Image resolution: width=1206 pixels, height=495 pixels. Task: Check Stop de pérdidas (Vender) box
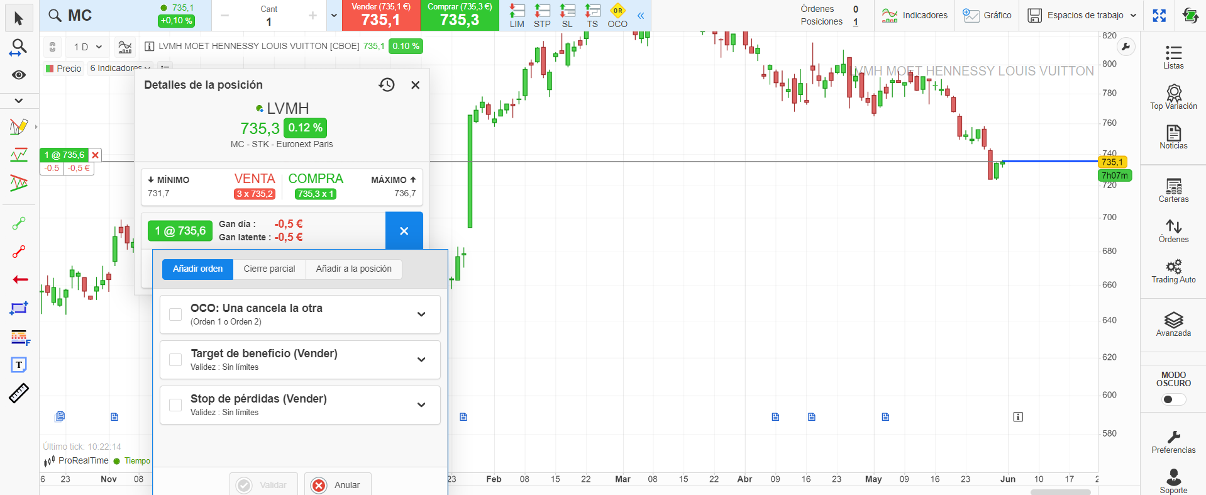pos(175,405)
